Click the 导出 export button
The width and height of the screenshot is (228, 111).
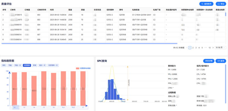tap(221, 4)
